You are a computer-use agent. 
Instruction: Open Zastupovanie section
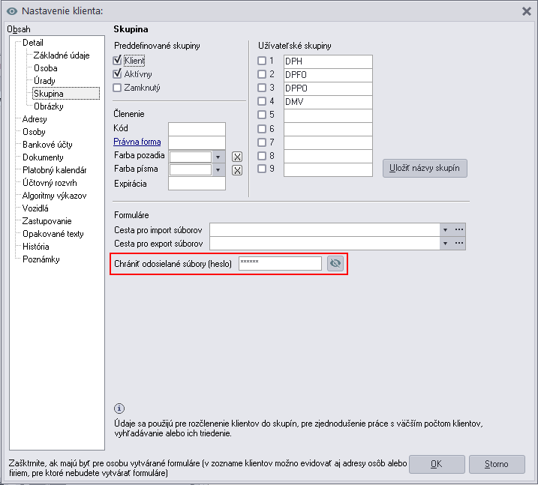(x=47, y=220)
